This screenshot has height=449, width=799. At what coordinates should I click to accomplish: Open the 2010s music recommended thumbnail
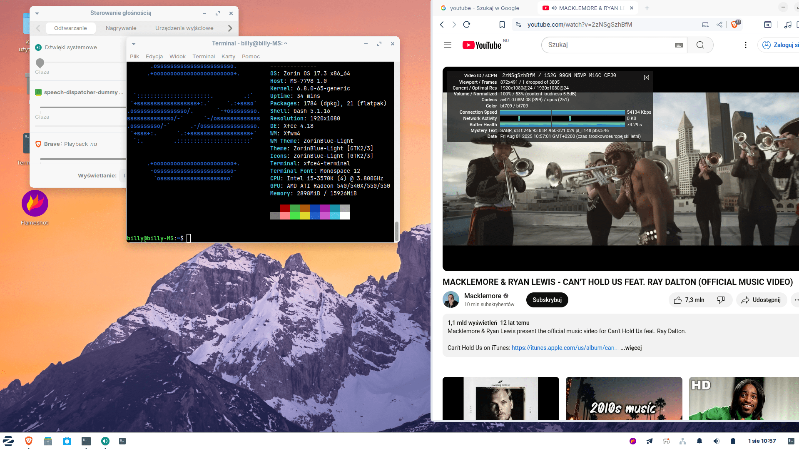[624, 398]
